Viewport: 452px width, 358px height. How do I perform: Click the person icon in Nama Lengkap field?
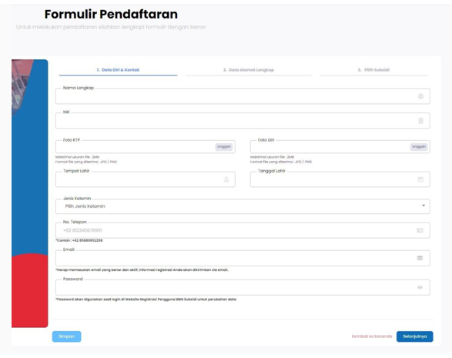coord(420,96)
